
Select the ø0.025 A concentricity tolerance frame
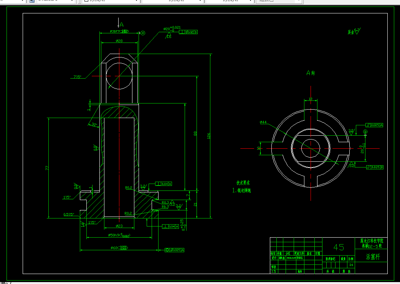[x=175, y=250]
